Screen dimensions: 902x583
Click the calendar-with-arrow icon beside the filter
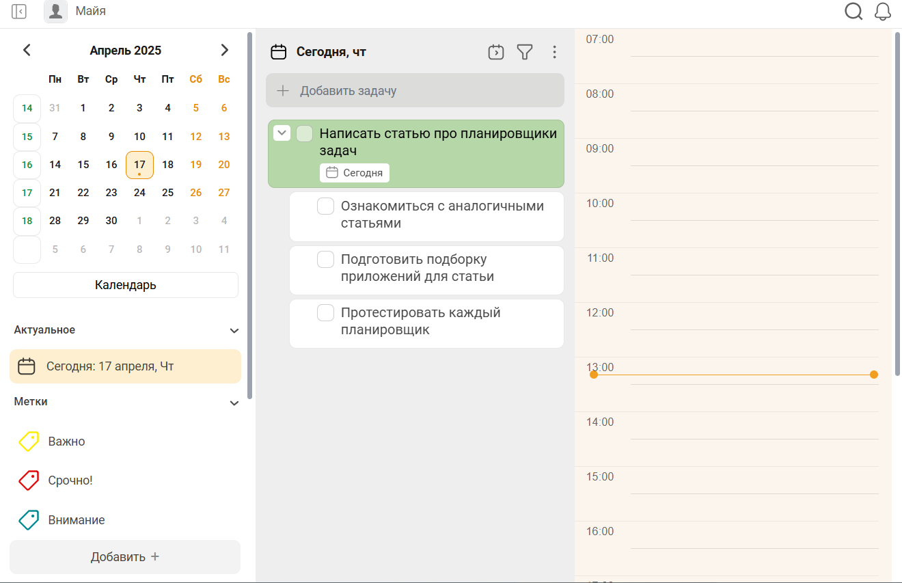[x=496, y=52]
